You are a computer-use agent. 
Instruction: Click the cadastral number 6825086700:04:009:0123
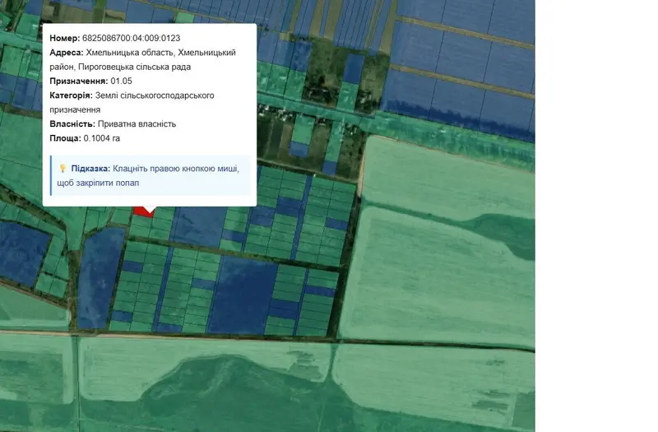tap(132, 38)
